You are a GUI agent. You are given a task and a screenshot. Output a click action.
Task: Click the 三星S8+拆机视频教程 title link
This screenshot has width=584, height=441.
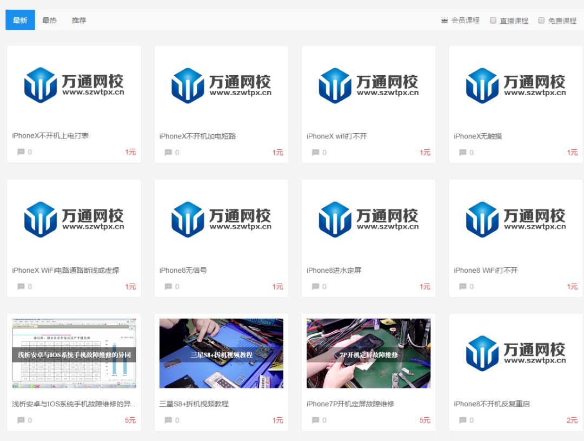pyautogui.click(x=194, y=404)
